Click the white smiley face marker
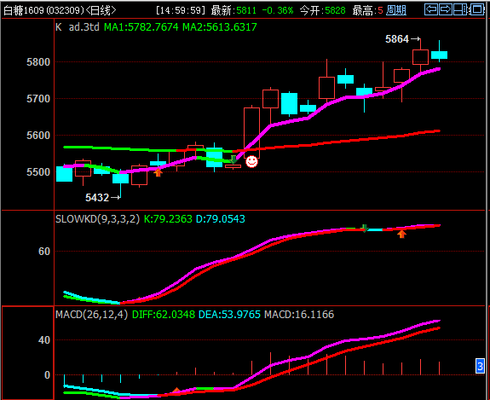Screen dimensions: 490x400 [x=251, y=161]
